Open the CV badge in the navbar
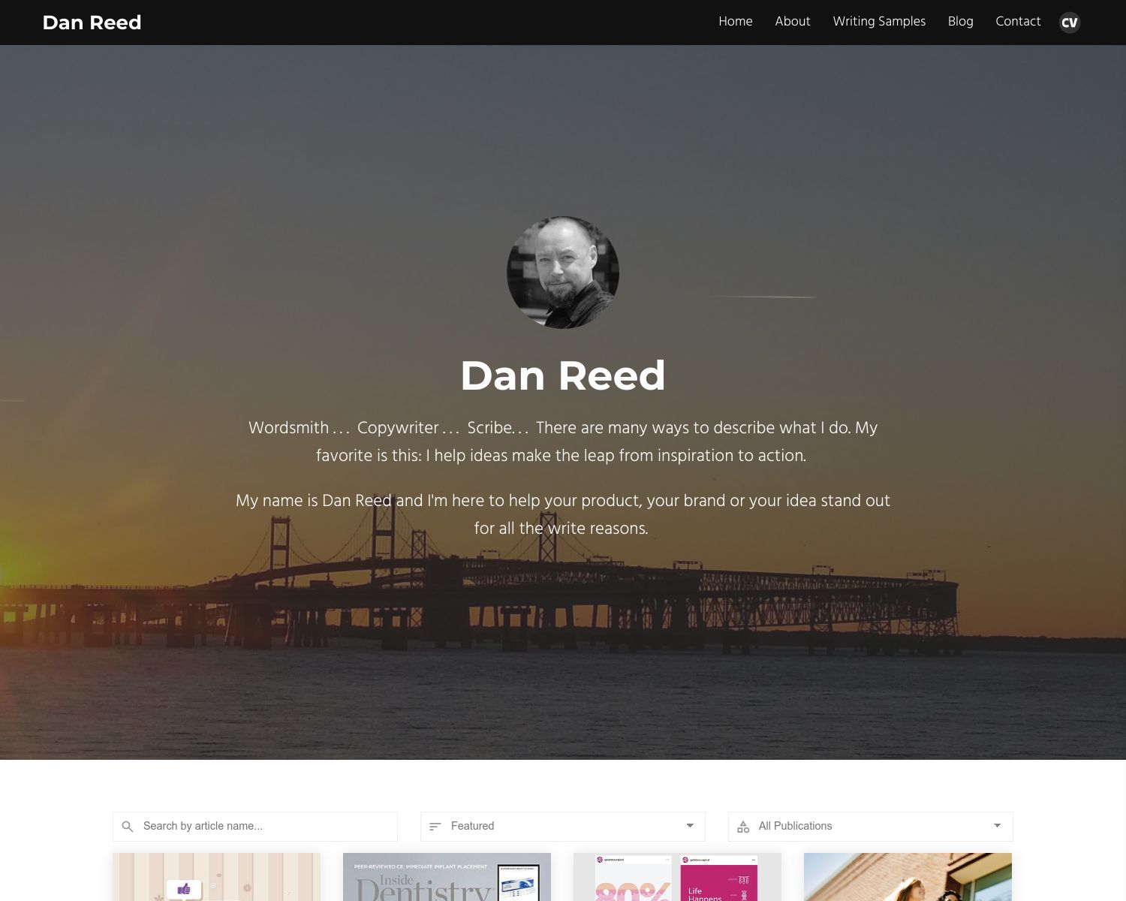 point(1069,23)
